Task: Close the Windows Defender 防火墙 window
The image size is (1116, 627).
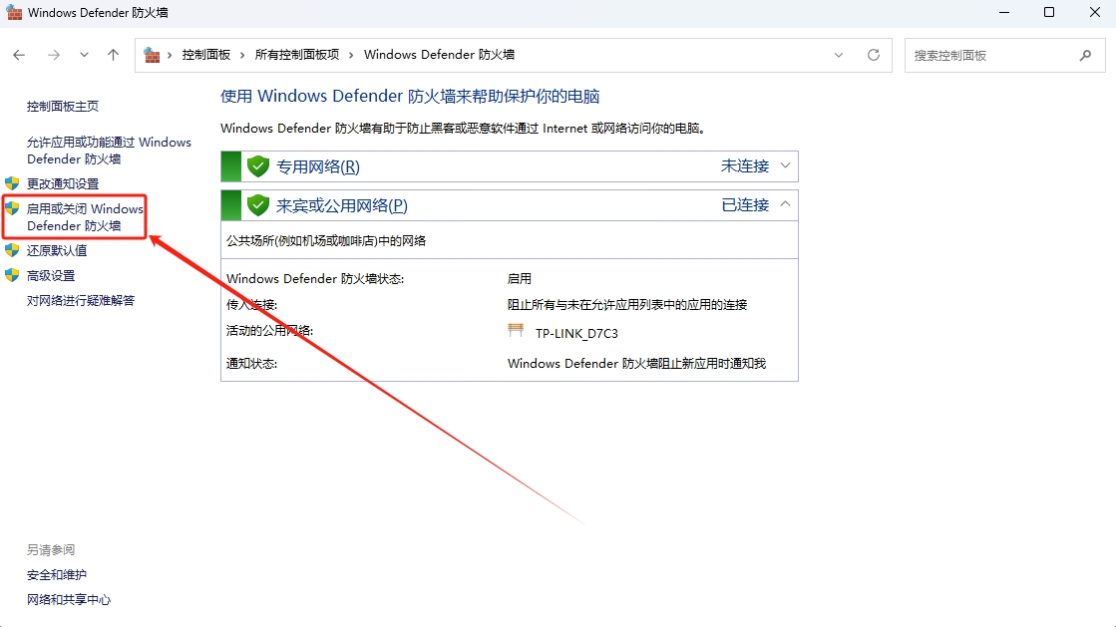Action: pos(1095,12)
